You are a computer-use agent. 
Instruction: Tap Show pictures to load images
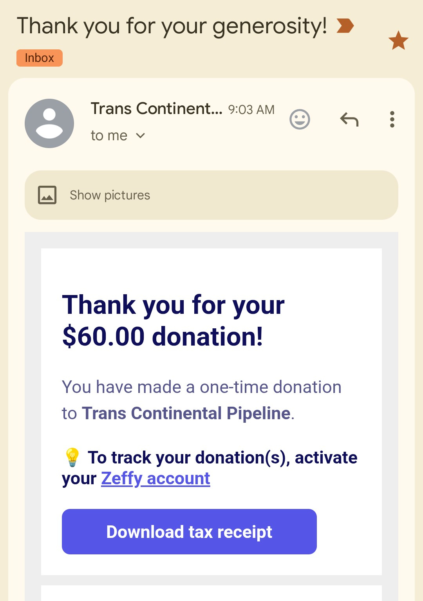(110, 195)
